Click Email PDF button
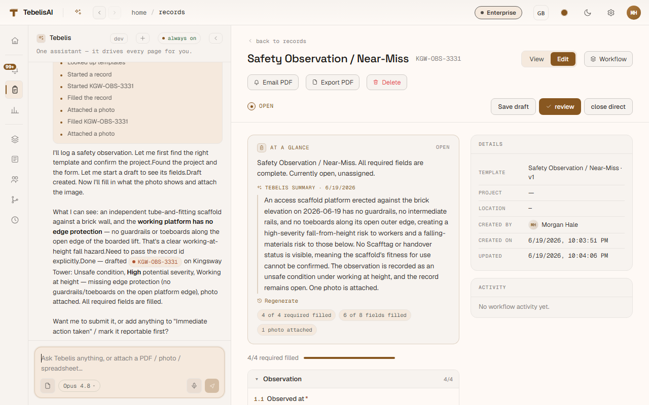The width and height of the screenshot is (649, 405). (273, 83)
